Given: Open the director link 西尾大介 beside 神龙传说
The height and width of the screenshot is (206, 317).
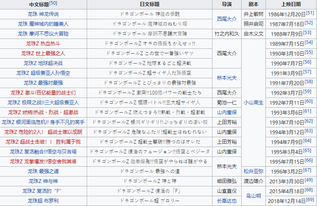Looking at the screenshot, I should coord(227,19).
